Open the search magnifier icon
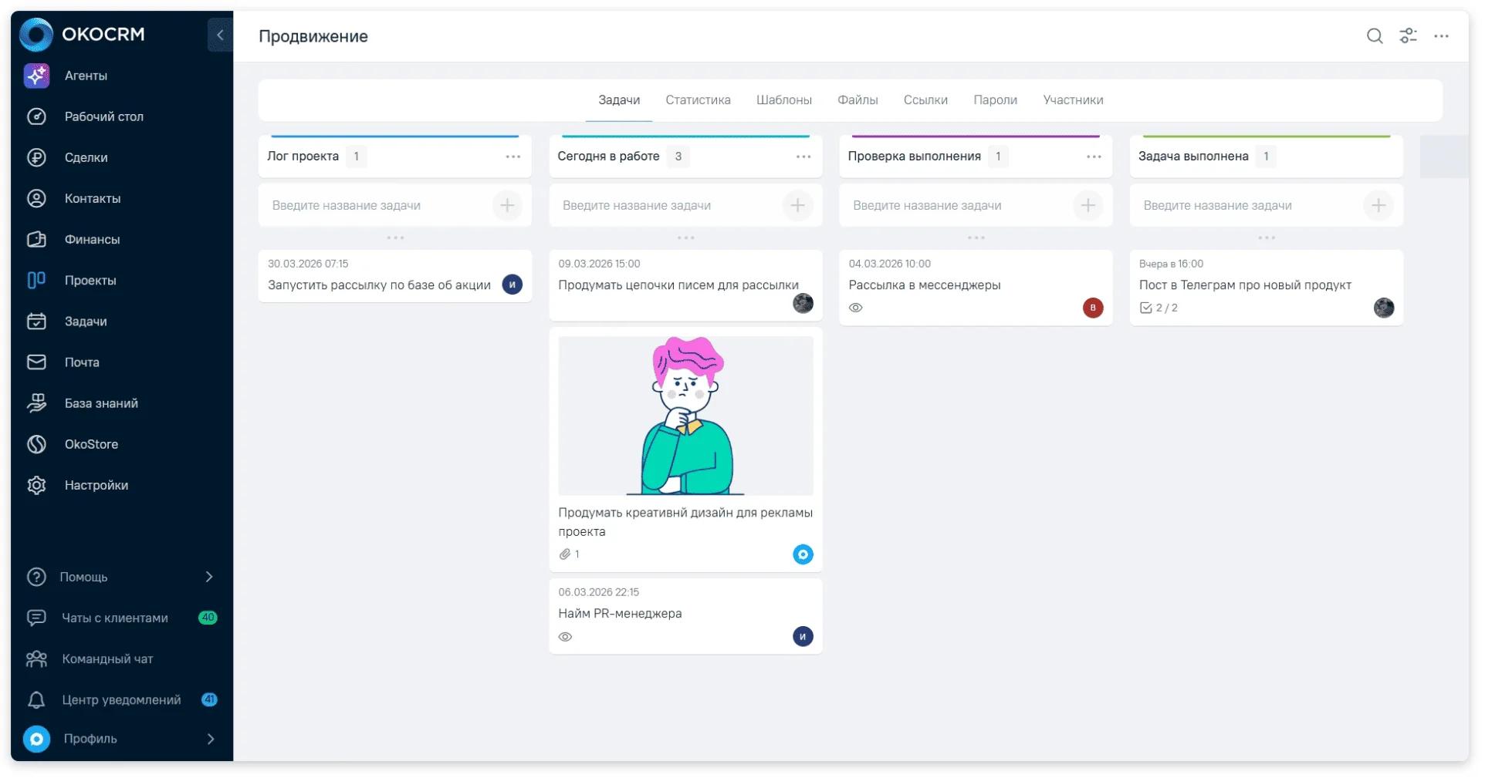Viewport: 1485px width, 778px height. [1374, 36]
